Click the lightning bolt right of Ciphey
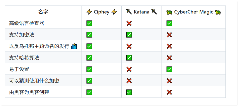This screenshot has width=238, height=106. pos(114,12)
